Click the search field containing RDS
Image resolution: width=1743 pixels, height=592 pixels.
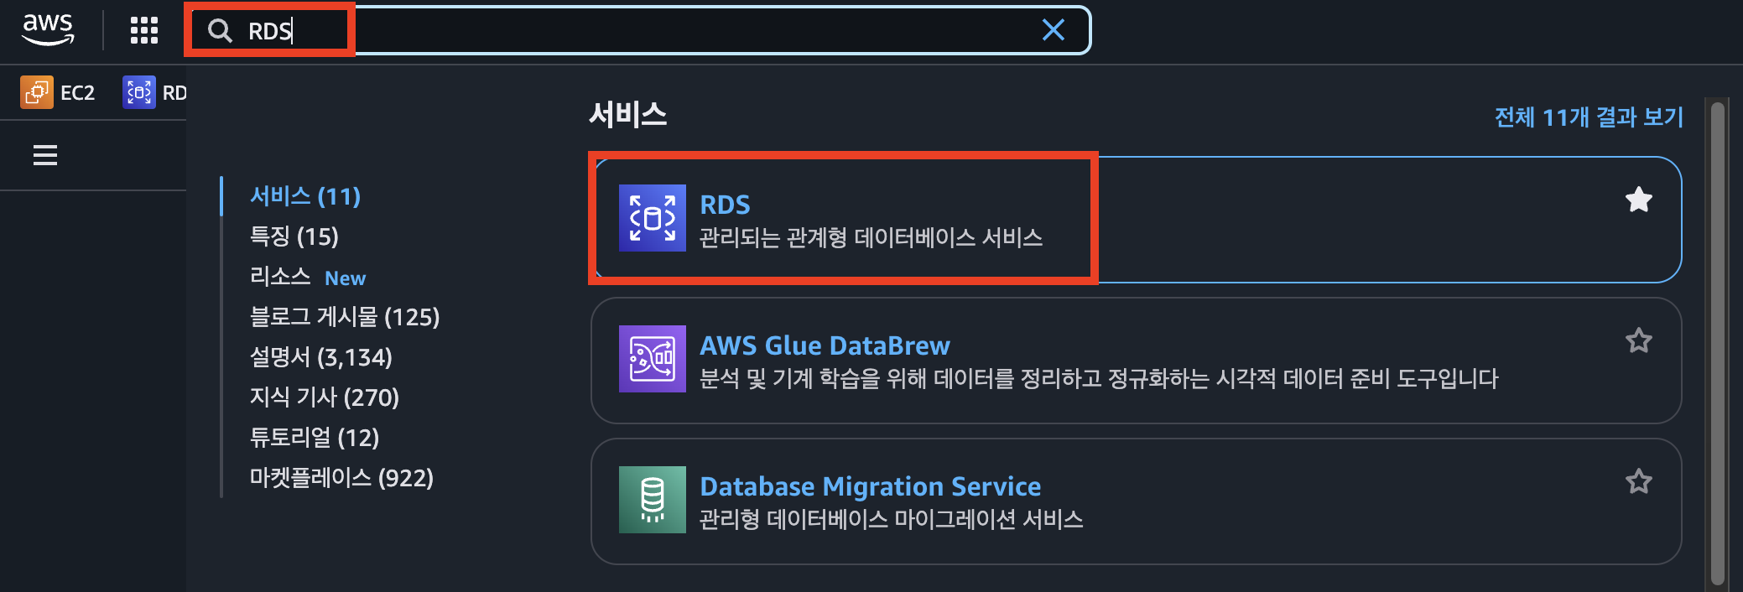click(637, 31)
